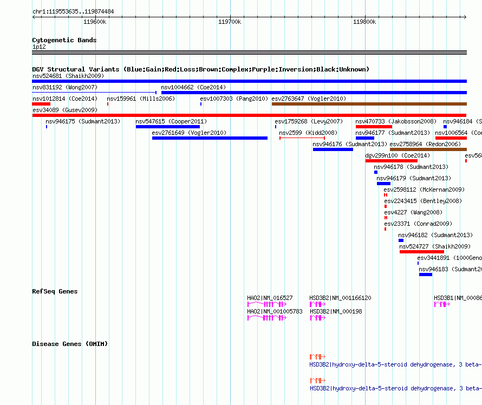
Task: Select HSD3B2|NM_001166120 gene glyph
Action: coord(317,304)
